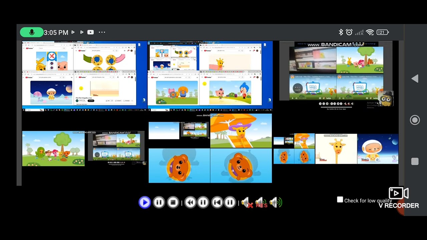
Task: Mute audio with the red X speaker icon
Action: pyautogui.click(x=247, y=203)
